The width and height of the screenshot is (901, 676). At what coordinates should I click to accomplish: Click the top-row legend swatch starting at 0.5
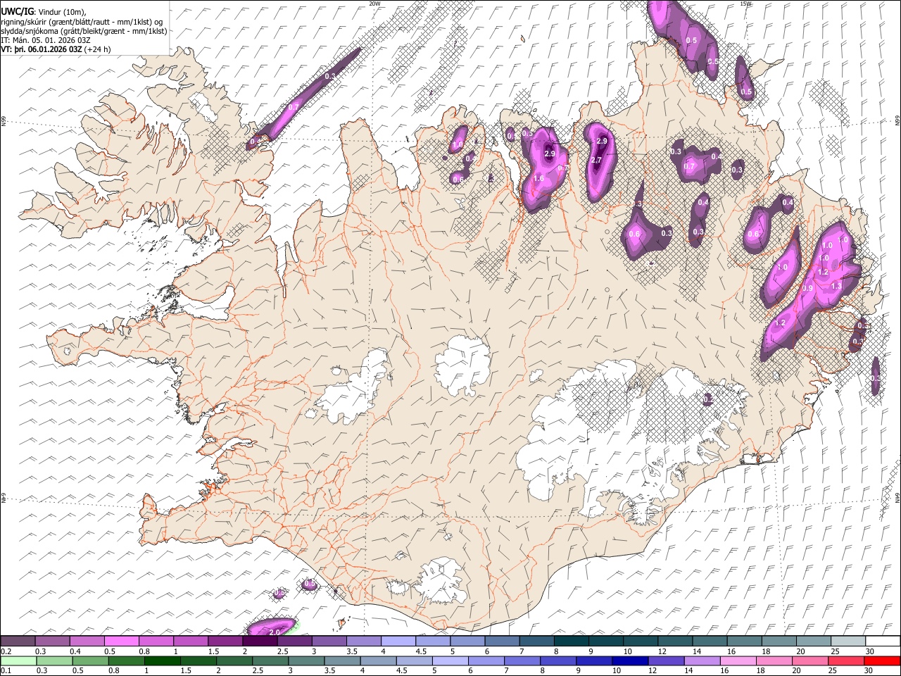click(122, 641)
